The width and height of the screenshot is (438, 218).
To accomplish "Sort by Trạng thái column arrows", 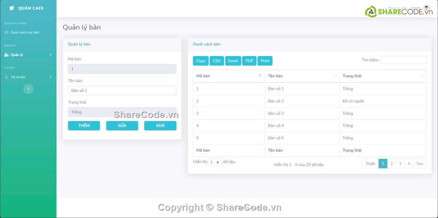I will 422,76.
